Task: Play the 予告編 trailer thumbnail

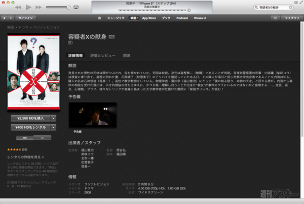Action: [93, 115]
